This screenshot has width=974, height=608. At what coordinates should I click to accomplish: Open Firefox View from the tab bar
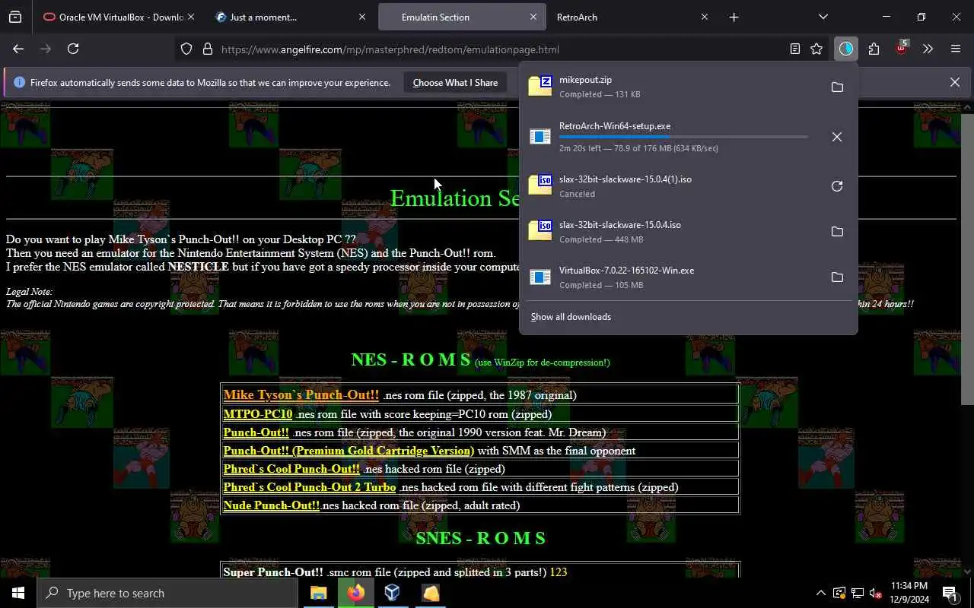15,17
